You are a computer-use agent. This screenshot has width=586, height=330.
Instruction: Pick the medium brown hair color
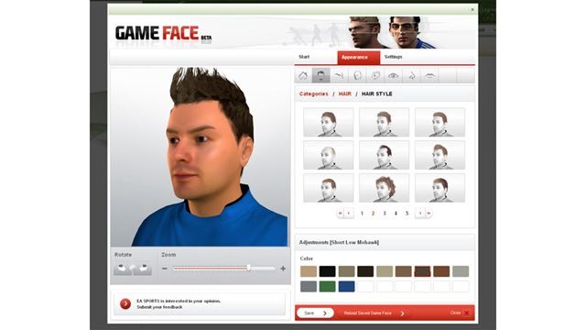404,271
